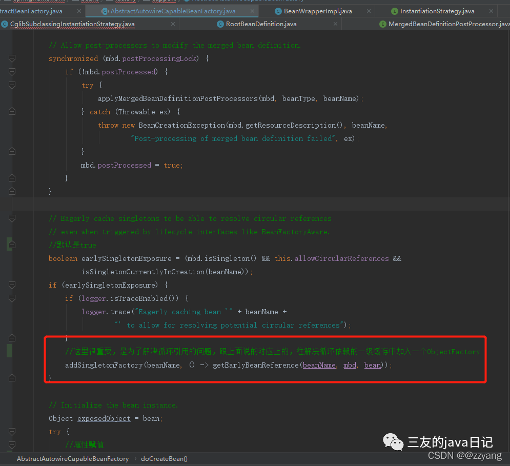Click the exposedObject variable declaration
Screen dimensions: 510x466
(104, 418)
